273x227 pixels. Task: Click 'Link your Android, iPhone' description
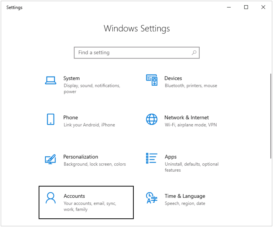click(x=89, y=125)
